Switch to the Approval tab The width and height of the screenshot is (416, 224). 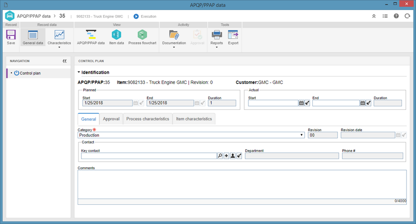[x=111, y=119]
